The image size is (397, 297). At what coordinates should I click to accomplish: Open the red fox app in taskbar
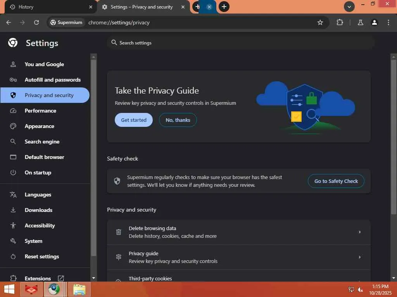point(31,289)
